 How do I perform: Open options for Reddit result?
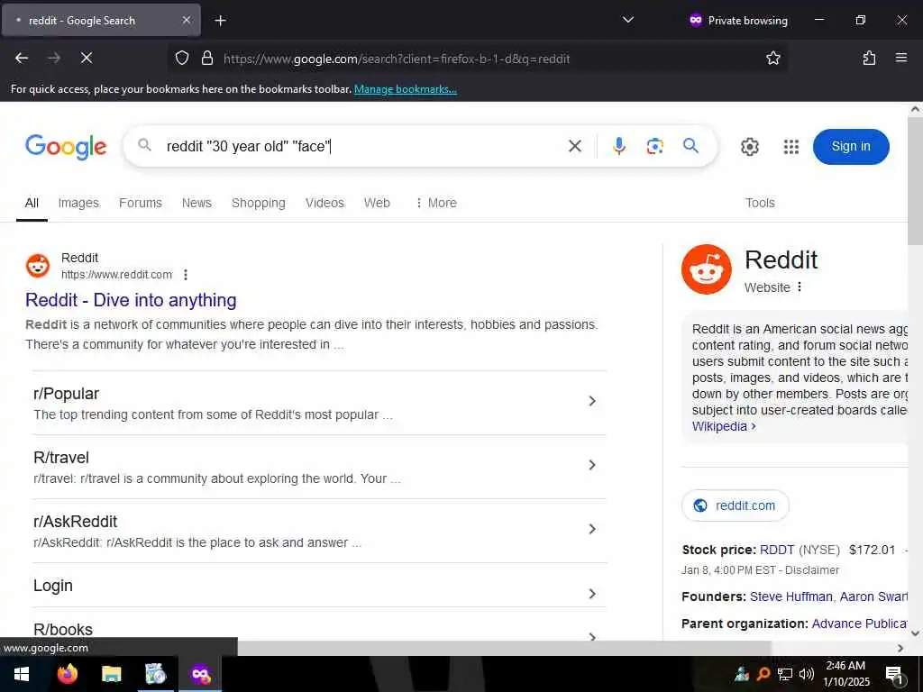tap(186, 275)
